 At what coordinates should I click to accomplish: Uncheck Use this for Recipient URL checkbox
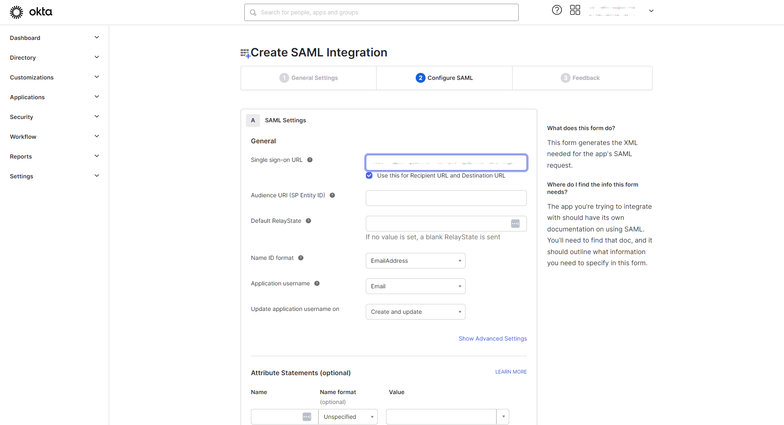pos(369,175)
